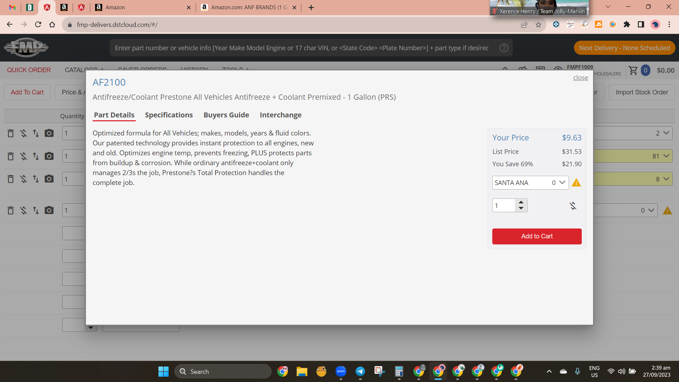Decrease quantity with the down stepper arrow
The image size is (679, 382).
click(x=521, y=208)
